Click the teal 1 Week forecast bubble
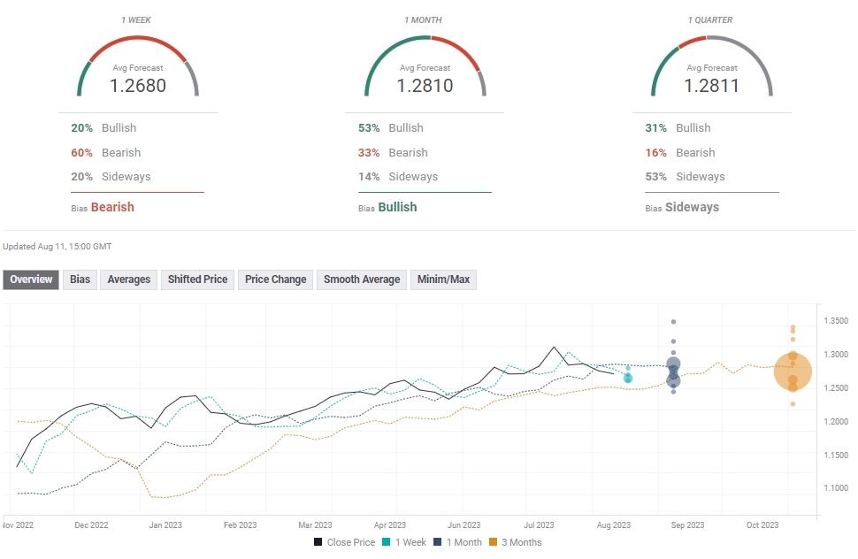This screenshot has width=858, height=559. pyautogui.click(x=628, y=379)
